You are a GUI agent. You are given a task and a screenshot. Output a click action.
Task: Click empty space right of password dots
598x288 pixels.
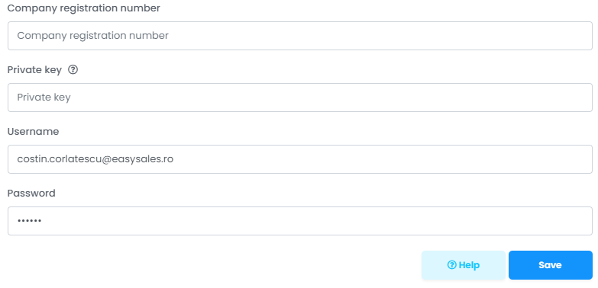(316, 221)
